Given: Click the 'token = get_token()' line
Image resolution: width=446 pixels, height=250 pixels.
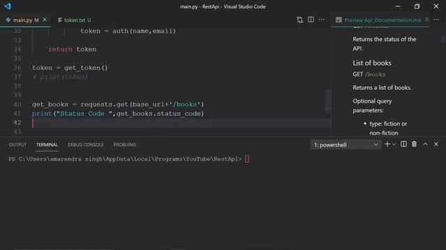Looking at the screenshot, I should [x=70, y=68].
